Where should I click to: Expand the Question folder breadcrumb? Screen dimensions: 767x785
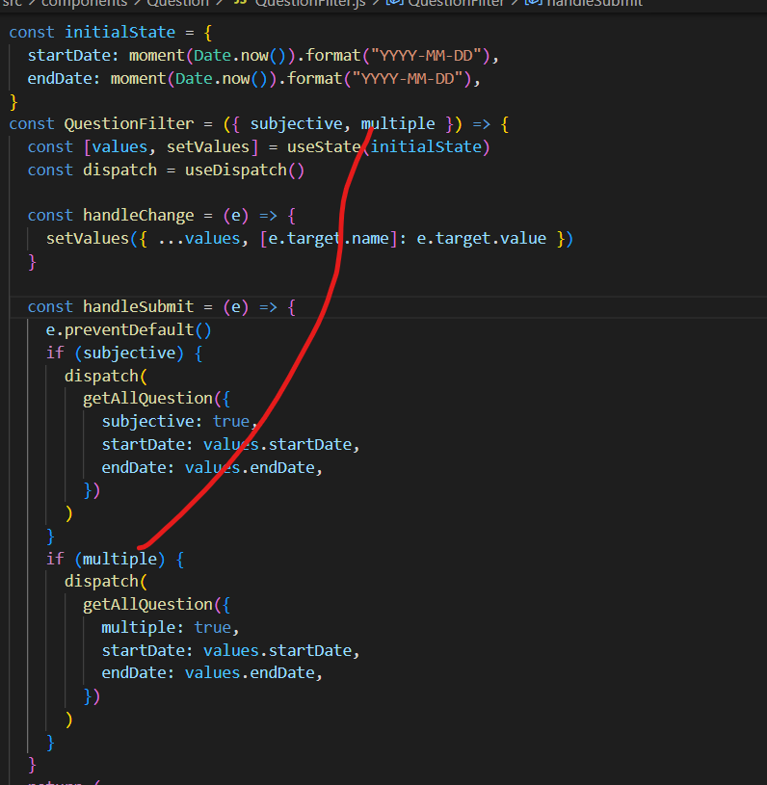point(177,3)
